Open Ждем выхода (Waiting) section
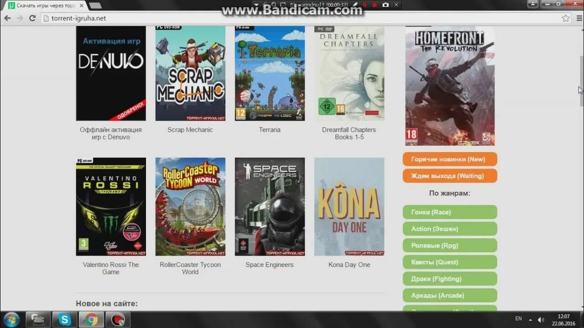584x328 pixels. point(450,176)
